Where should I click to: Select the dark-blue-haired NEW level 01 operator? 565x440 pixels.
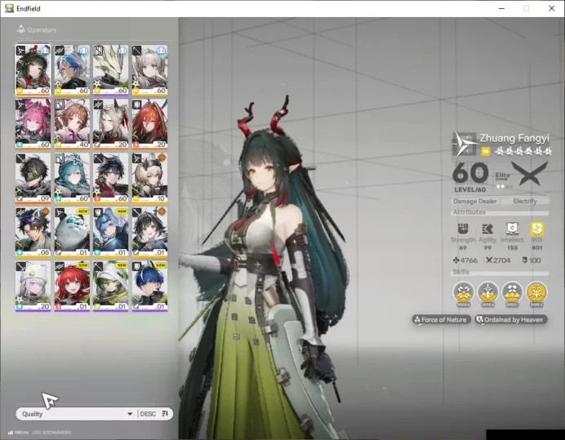(149, 287)
